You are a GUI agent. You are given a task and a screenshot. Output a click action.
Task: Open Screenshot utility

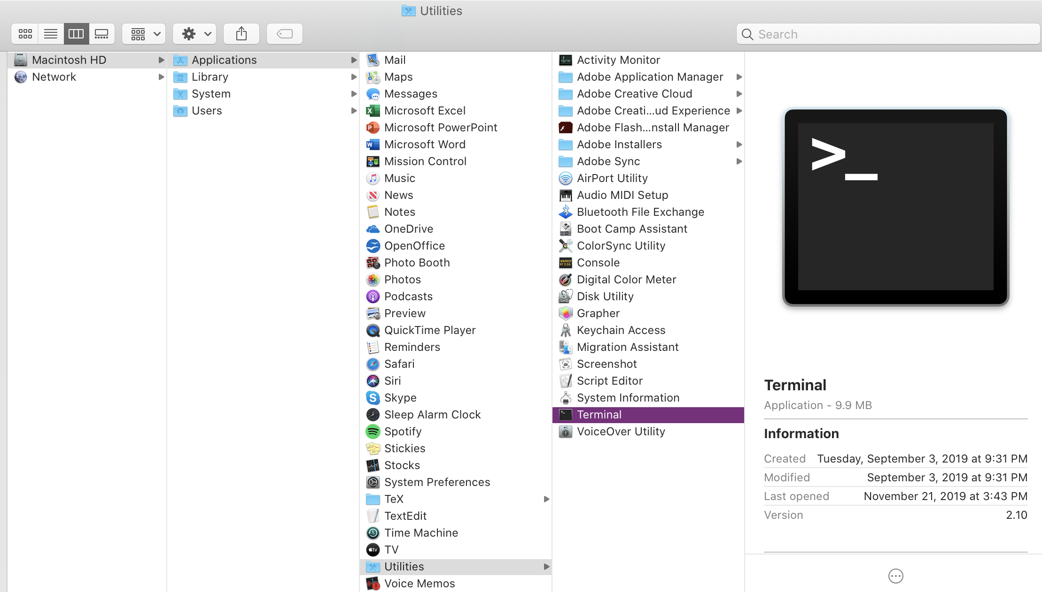pyautogui.click(x=606, y=363)
